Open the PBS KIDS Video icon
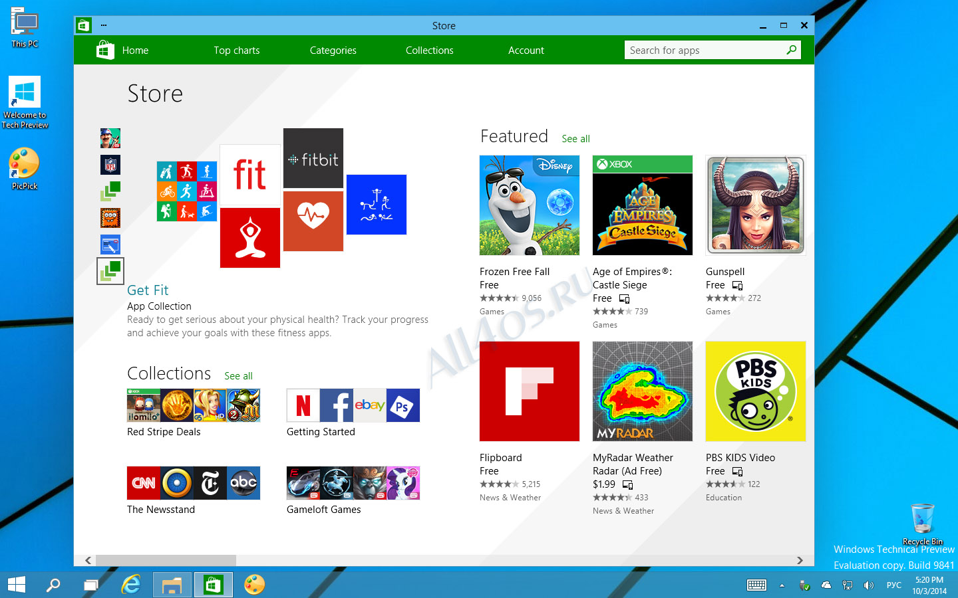Viewport: 958px width, 598px height. tap(756, 391)
